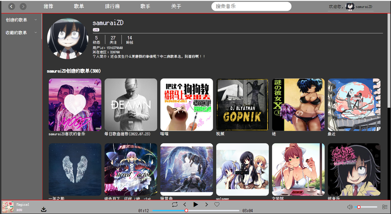Click the 最近 playlist label

pyautogui.click(x=332, y=134)
